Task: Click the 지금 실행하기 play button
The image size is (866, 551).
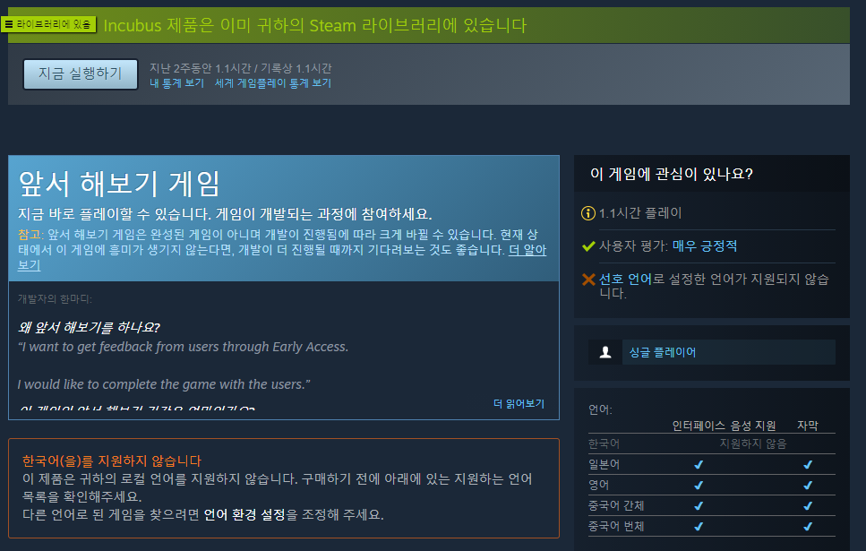Action: [x=80, y=73]
